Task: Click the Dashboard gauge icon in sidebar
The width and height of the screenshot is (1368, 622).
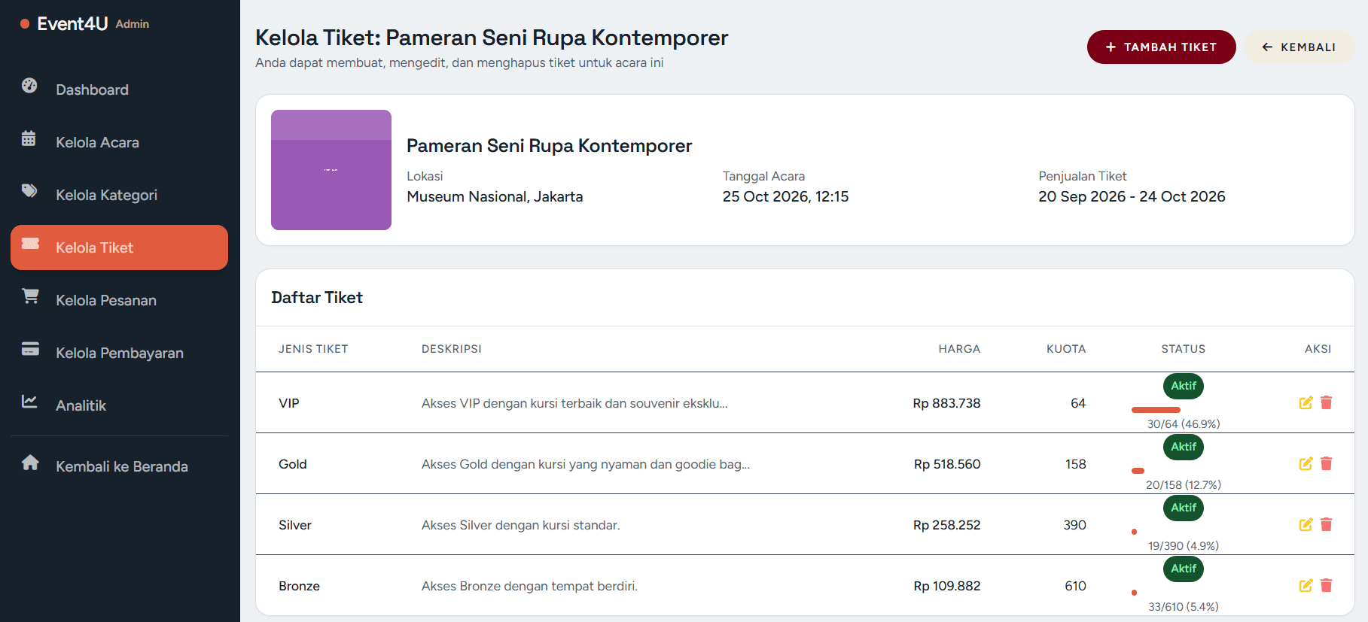Action: [29, 86]
